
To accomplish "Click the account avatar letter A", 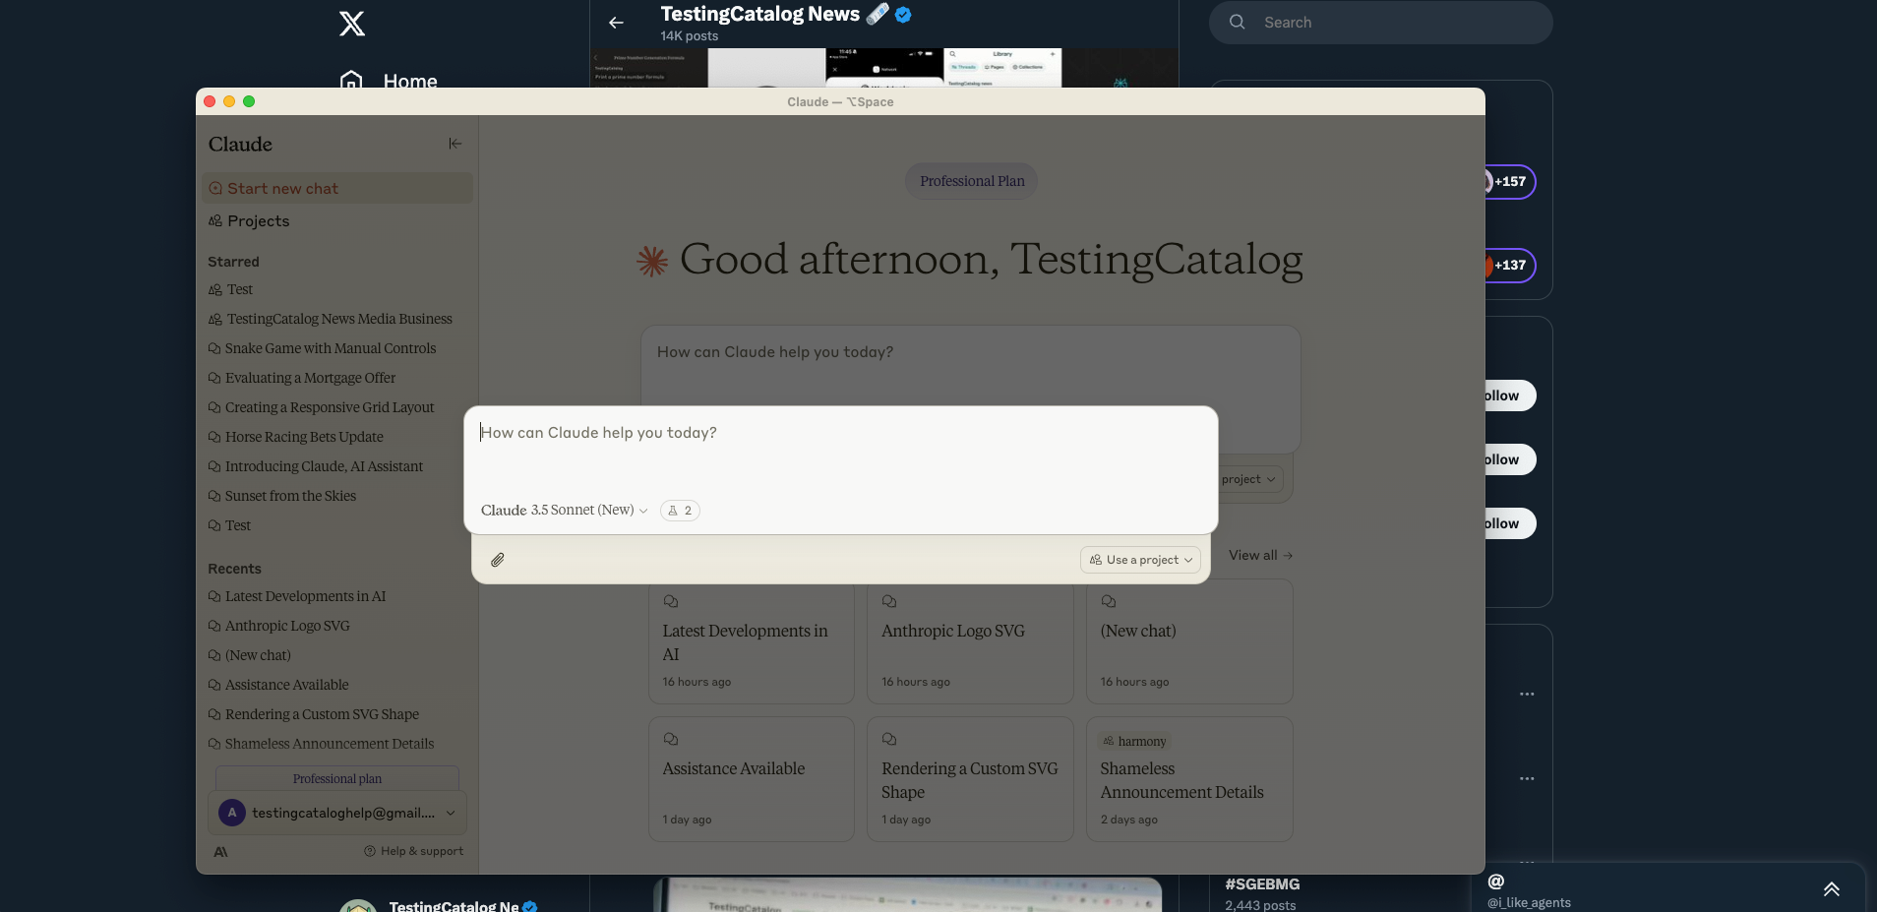I will pyautogui.click(x=232, y=813).
